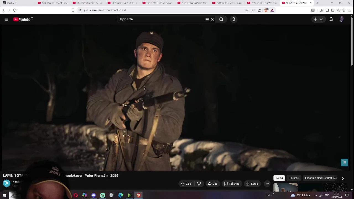
Task: Open the Windows Start menu
Action: click(4, 195)
